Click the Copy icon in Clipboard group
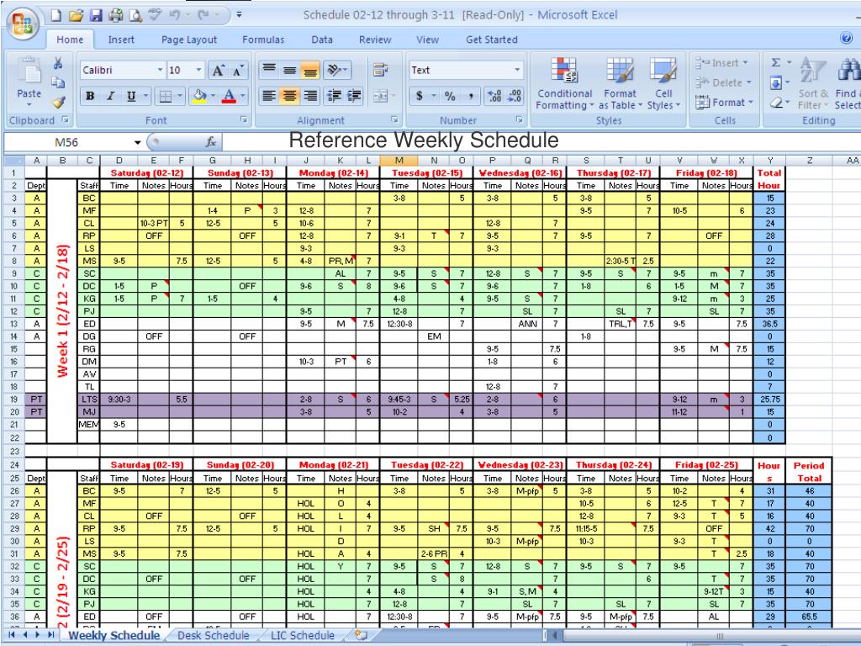861x646 pixels. tap(58, 82)
